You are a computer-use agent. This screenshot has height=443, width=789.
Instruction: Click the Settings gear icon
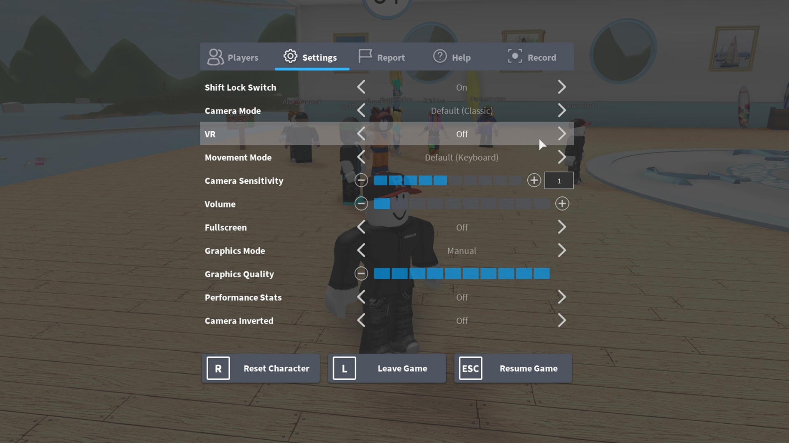(x=291, y=57)
